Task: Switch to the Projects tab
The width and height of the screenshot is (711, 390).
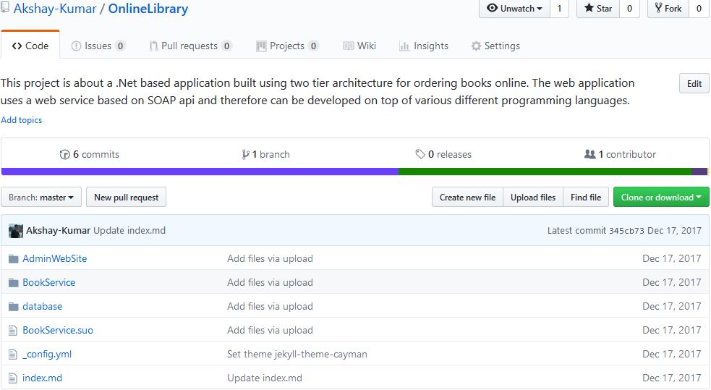Action: (287, 46)
